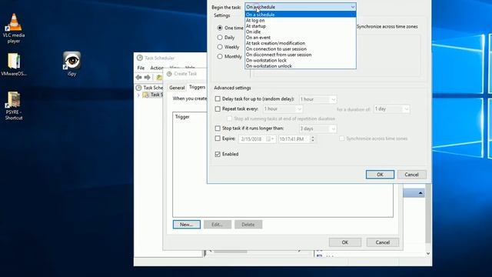Choose On disconnect from user session
This screenshot has width=492, height=277.
pos(301,55)
